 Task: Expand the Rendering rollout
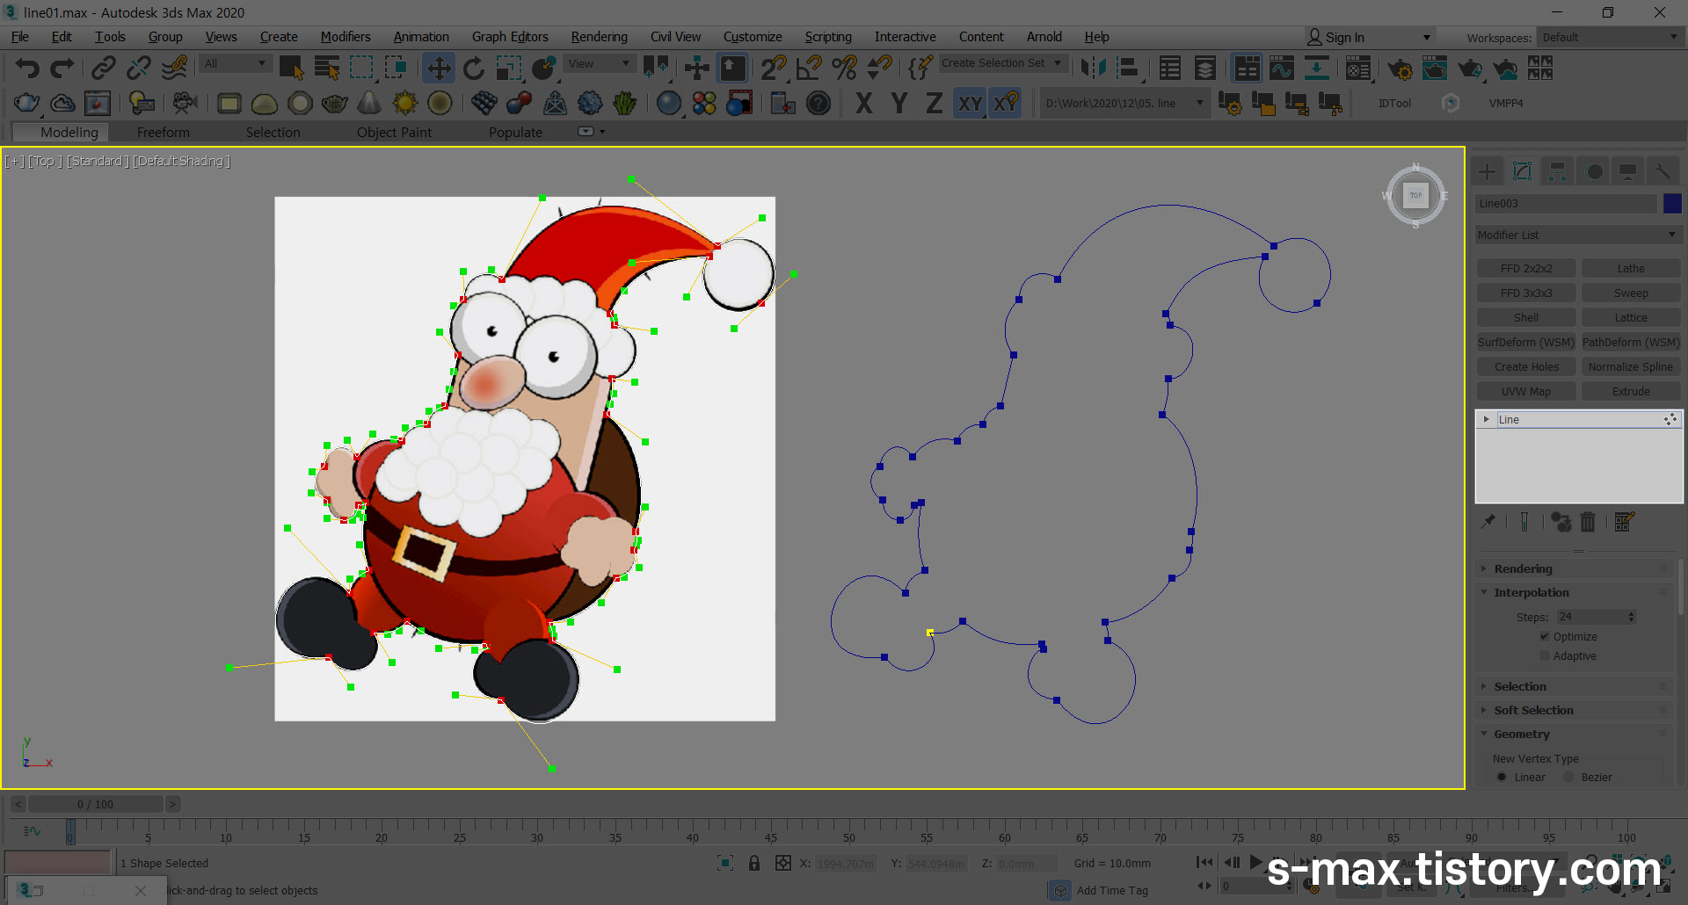pyautogui.click(x=1575, y=568)
